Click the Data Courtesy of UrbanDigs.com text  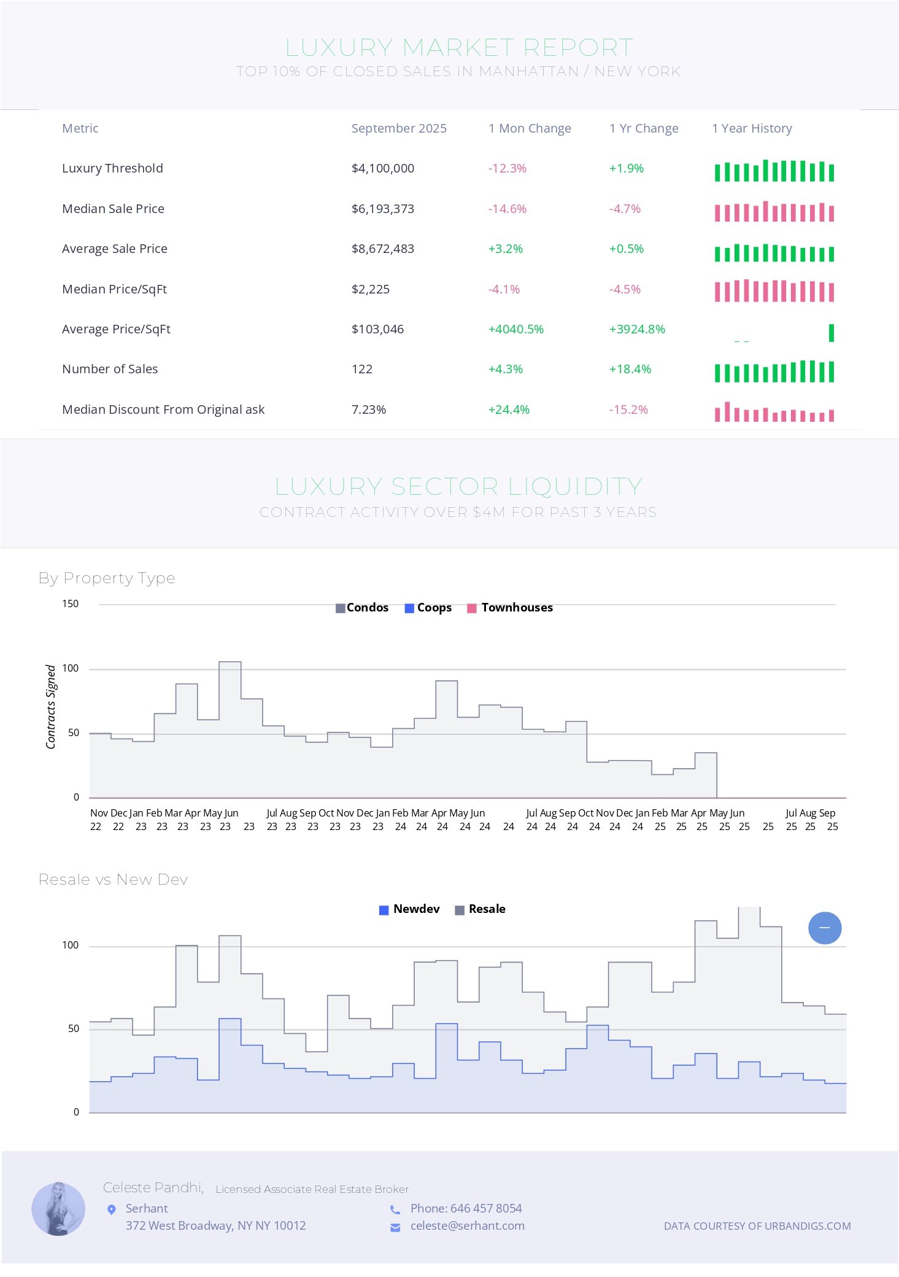pos(757,1226)
